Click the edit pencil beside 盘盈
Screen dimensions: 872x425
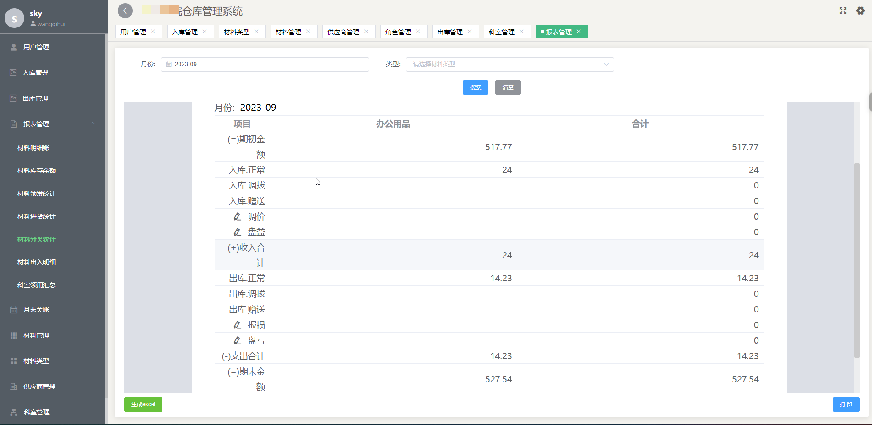[237, 232]
